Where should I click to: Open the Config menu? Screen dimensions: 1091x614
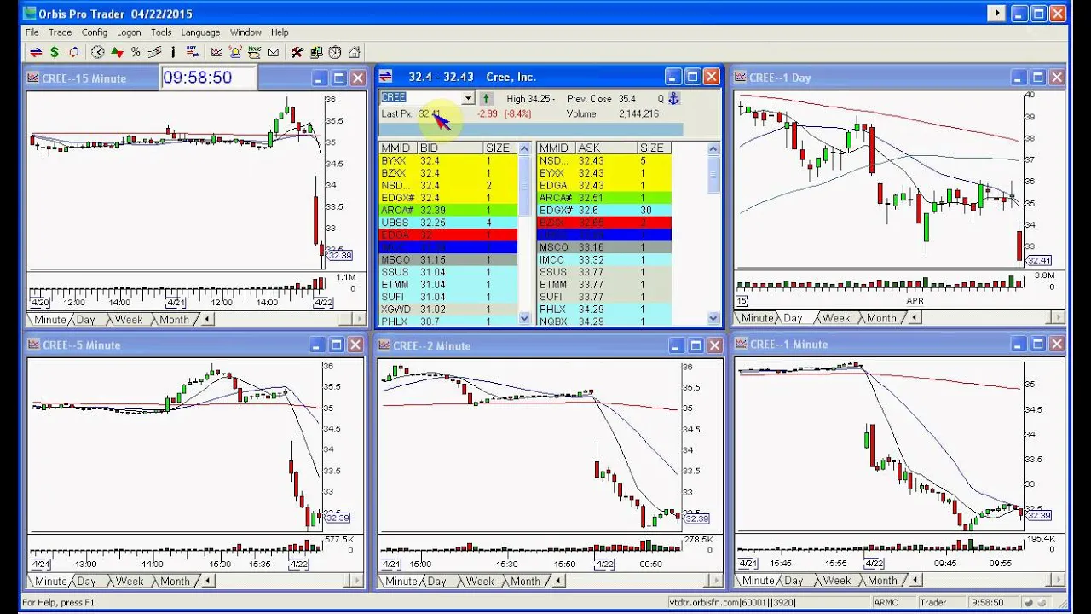[x=95, y=32]
